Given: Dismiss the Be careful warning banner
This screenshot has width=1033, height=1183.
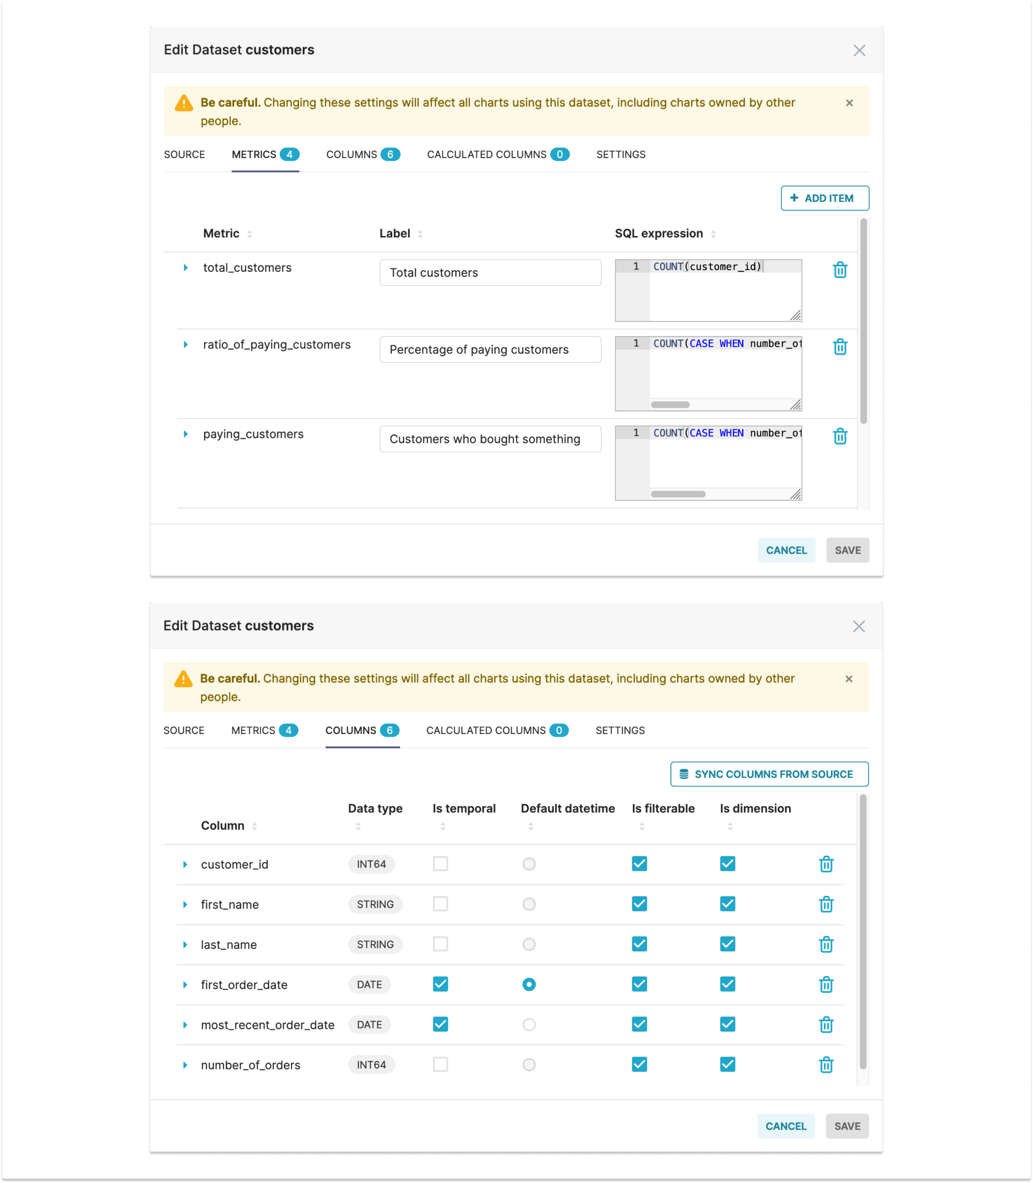Looking at the screenshot, I should [849, 103].
